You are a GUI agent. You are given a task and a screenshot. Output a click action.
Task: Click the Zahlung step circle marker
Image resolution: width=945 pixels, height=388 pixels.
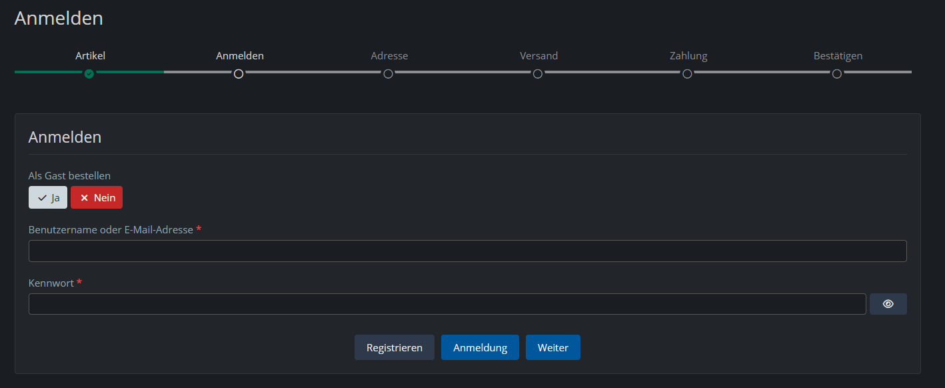click(687, 74)
